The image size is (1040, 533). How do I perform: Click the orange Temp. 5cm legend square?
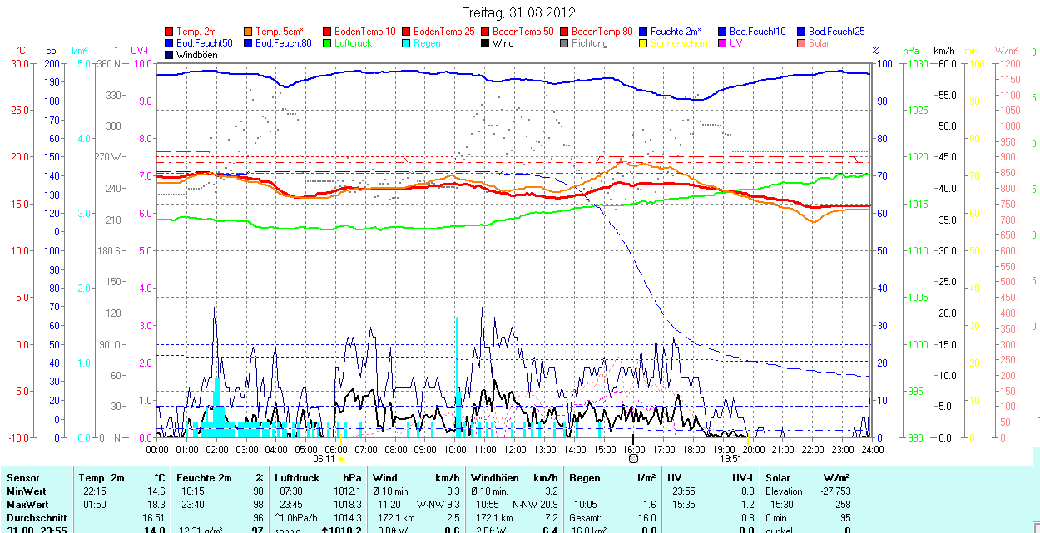coord(249,32)
